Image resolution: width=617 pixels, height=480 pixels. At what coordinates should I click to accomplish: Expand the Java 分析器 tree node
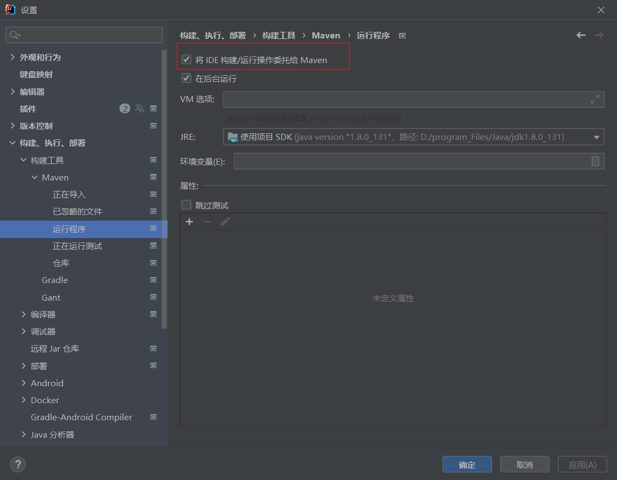pyautogui.click(x=24, y=434)
